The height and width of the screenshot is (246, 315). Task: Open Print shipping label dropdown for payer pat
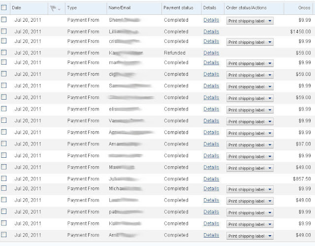coord(250,212)
